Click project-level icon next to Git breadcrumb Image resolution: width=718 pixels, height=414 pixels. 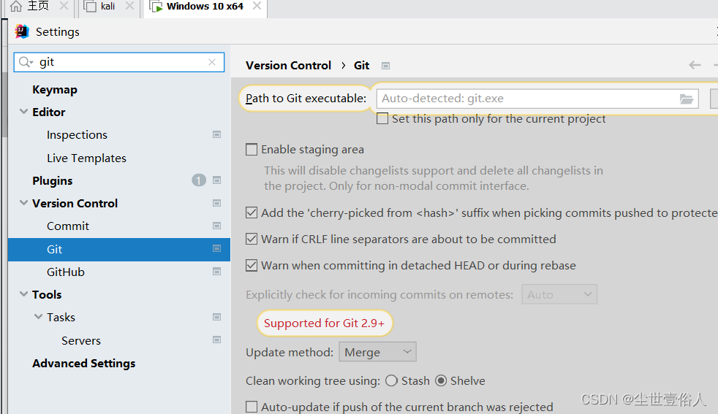point(385,66)
